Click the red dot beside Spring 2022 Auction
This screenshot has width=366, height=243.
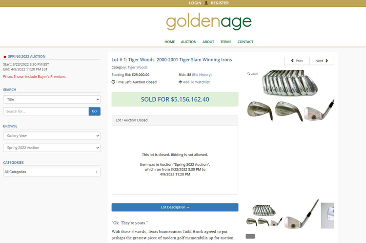tap(5, 57)
